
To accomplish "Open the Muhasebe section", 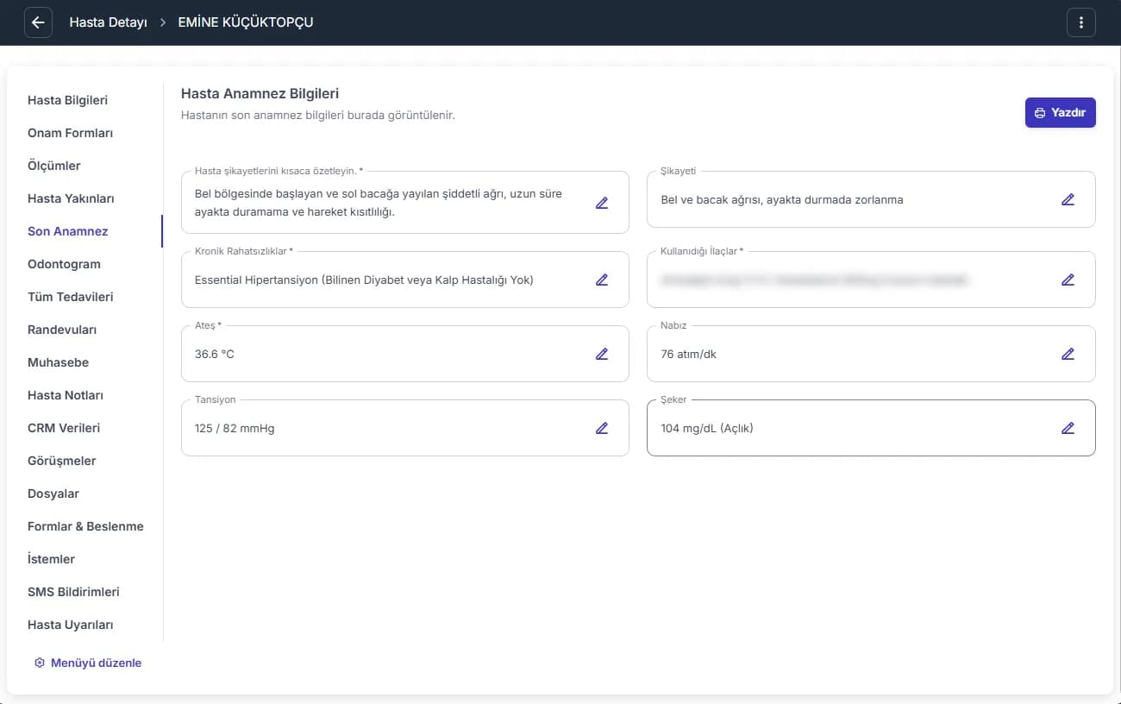I will (x=58, y=362).
